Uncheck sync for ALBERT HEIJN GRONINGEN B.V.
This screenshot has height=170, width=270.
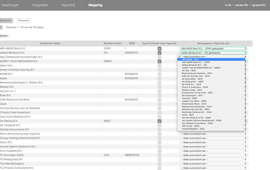click(159, 61)
